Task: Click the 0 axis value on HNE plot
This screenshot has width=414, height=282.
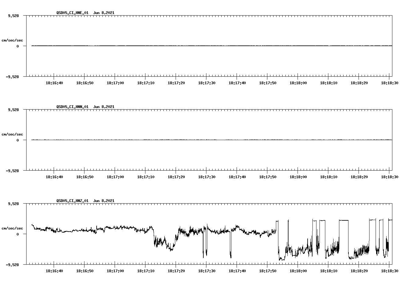Action: tap(18, 46)
